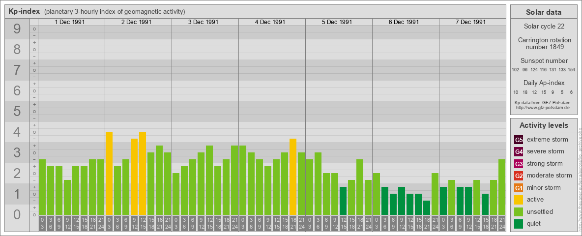Click the G5 extreme storm legend swatch
Viewport: 582px width, 236px height.
point(519,140)
